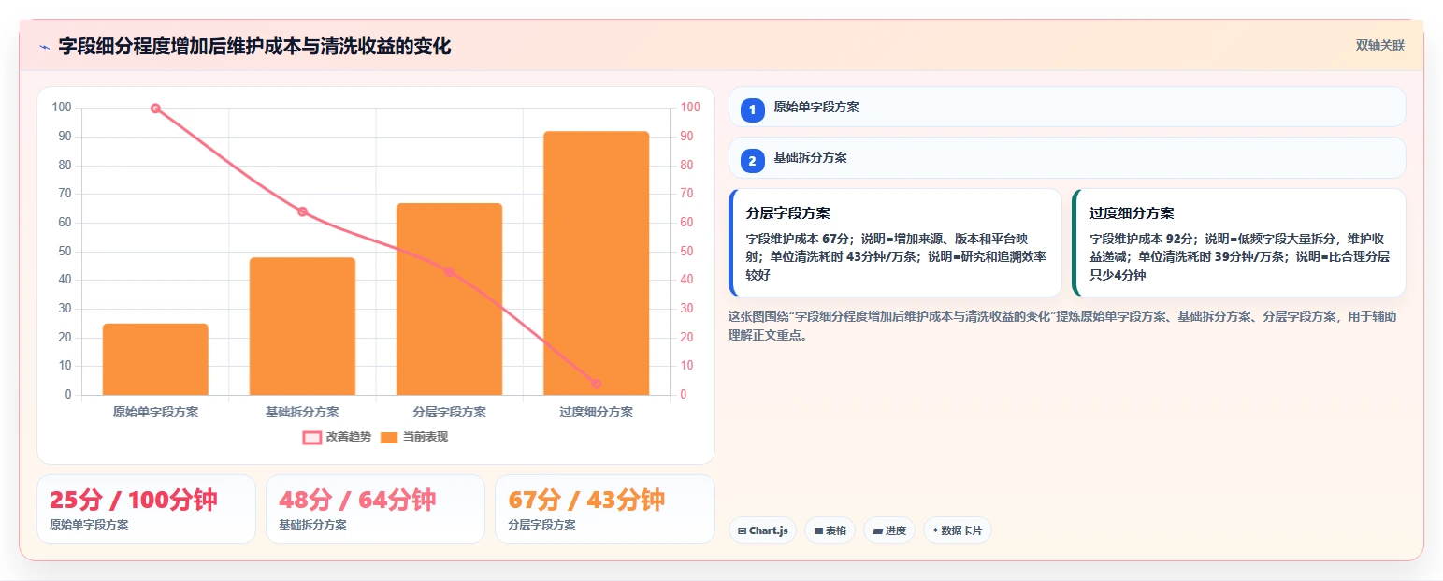
Task: Click the lightning icon beside the chart title
Action: (x=44, y=46)
